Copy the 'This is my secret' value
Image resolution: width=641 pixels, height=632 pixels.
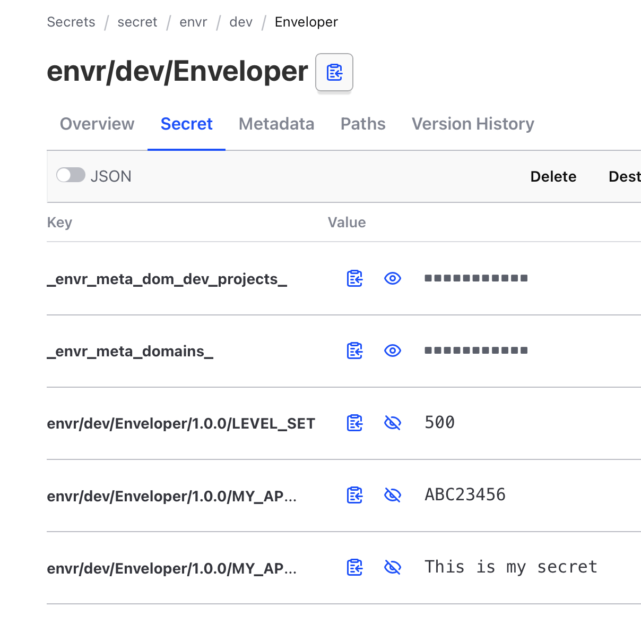click(354, 567)
